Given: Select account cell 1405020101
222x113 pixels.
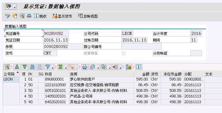Looking at the screenshot, I should pos(57,96).
